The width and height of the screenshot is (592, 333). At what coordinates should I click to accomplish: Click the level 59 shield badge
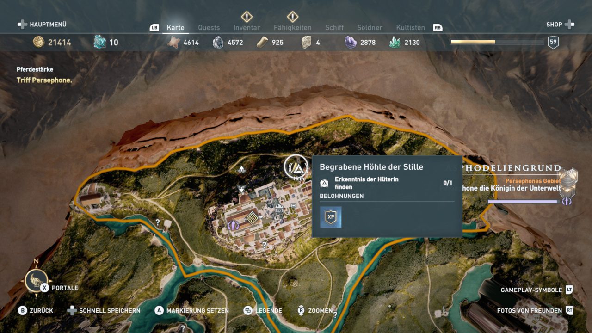[553, 43]
